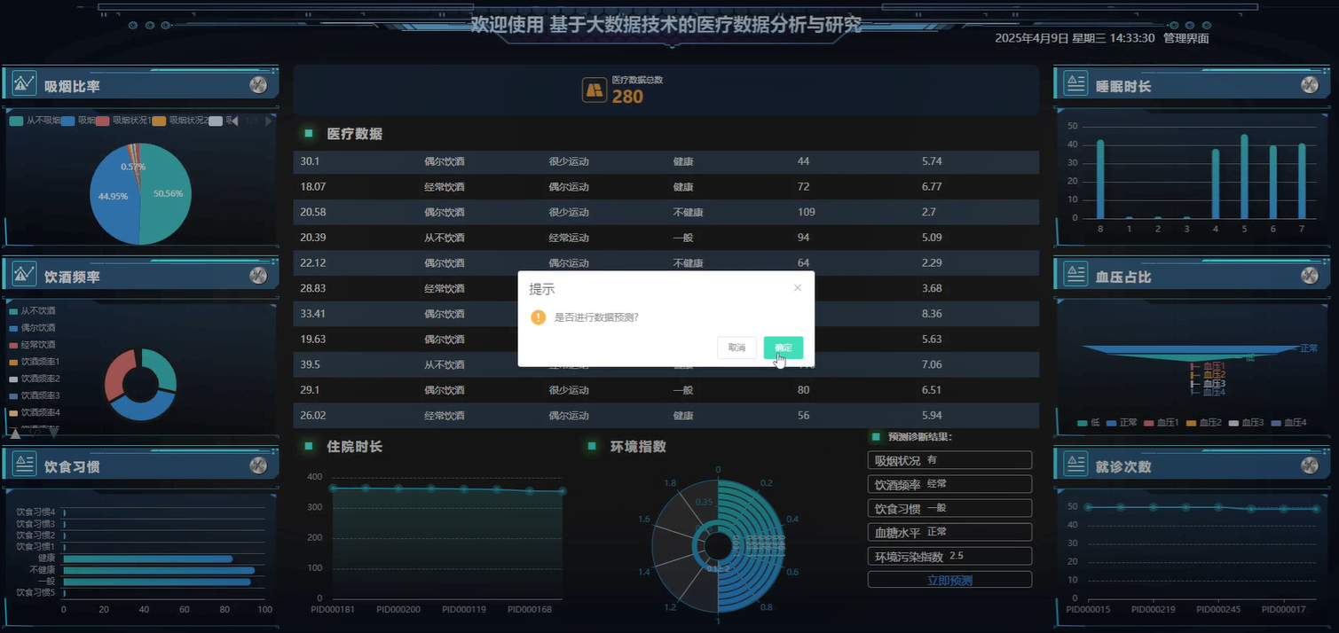Toggle 从不吸烟 legend in smoking pie chart
Image resolution: width=1339 pixels, height=633 pixels.
tap(35, 121)
